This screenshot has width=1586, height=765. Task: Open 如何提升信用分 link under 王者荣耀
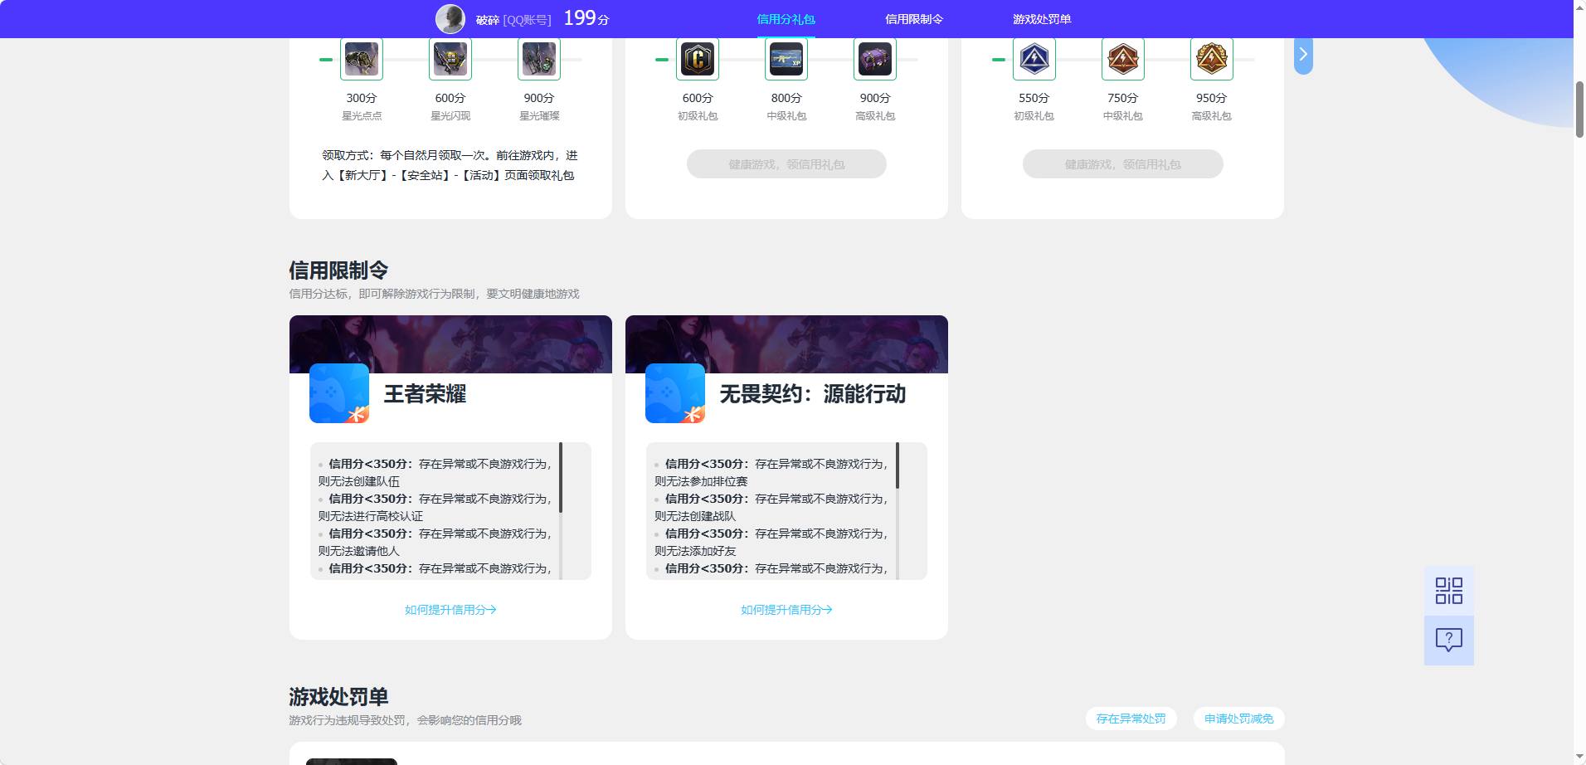tap(450, 610)
